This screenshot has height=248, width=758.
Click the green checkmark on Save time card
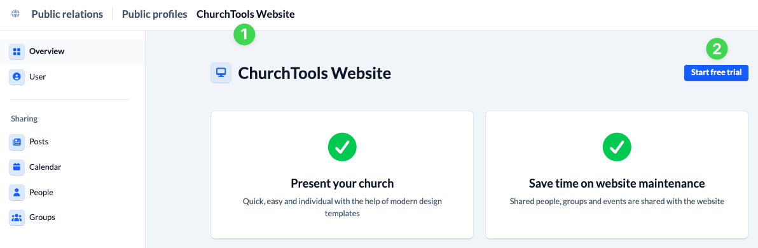click(x=617, y=147)
